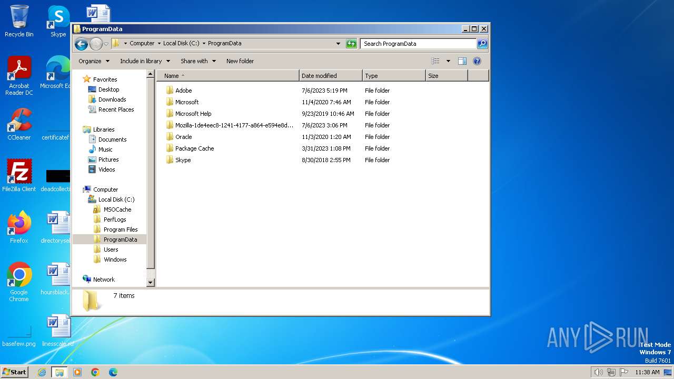This screenshot has width=674, height=379.
Task: Click the New folder button
Action: pyautogui.click(x=240, y=61)
